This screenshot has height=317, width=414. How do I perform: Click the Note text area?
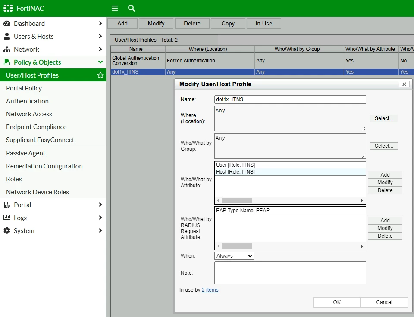[290, 273]
